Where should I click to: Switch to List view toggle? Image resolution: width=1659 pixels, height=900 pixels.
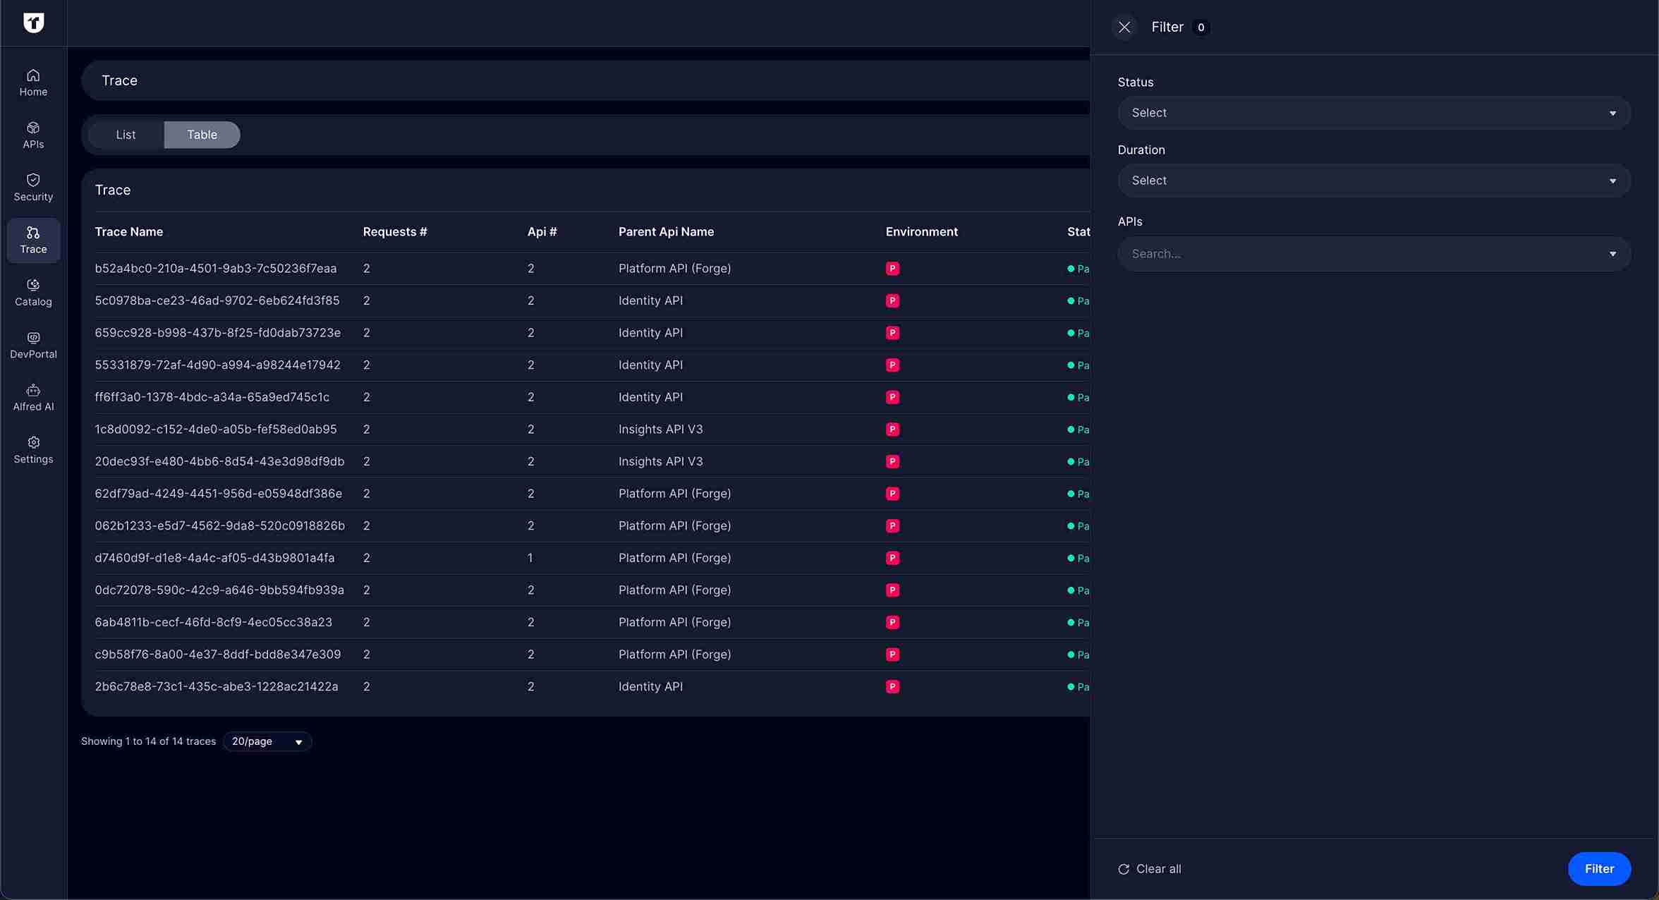click(x=126, y=135)
